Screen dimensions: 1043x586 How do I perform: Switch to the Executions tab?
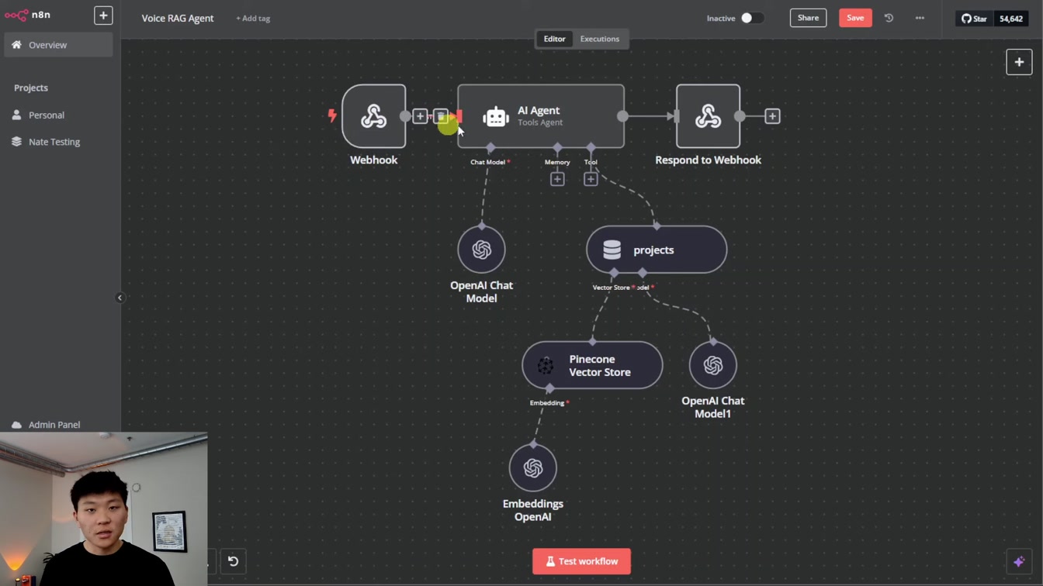pyautogui.click(x=600, y=39)
